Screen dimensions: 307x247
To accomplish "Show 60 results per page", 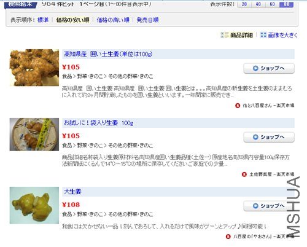I will pos(272,4).
